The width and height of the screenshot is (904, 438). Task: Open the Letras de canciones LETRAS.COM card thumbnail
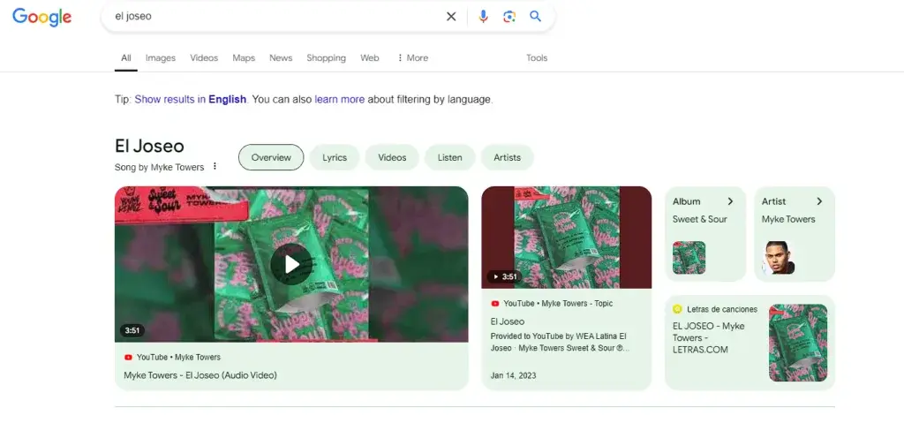[x=798, y=343]
